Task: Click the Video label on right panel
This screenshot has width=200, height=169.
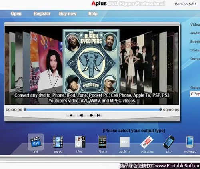Action: [195, 24]
